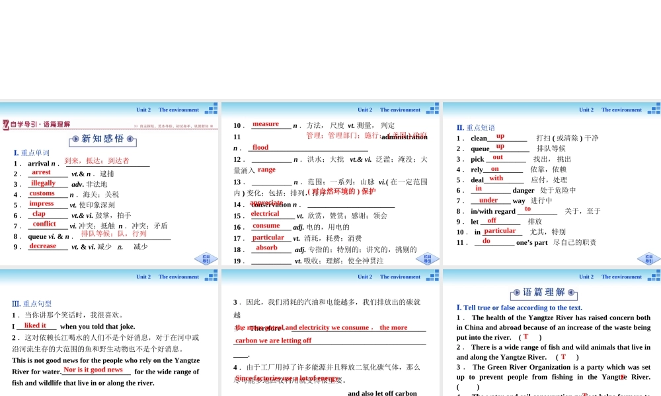Click the 栏目导引 diamond button on the first slide
Viewport: 661px width, 396px height.
pos(206,259)
